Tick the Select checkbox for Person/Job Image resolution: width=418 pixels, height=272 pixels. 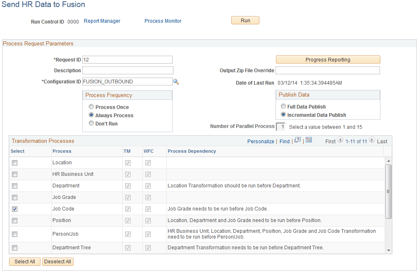coord(14,234)
